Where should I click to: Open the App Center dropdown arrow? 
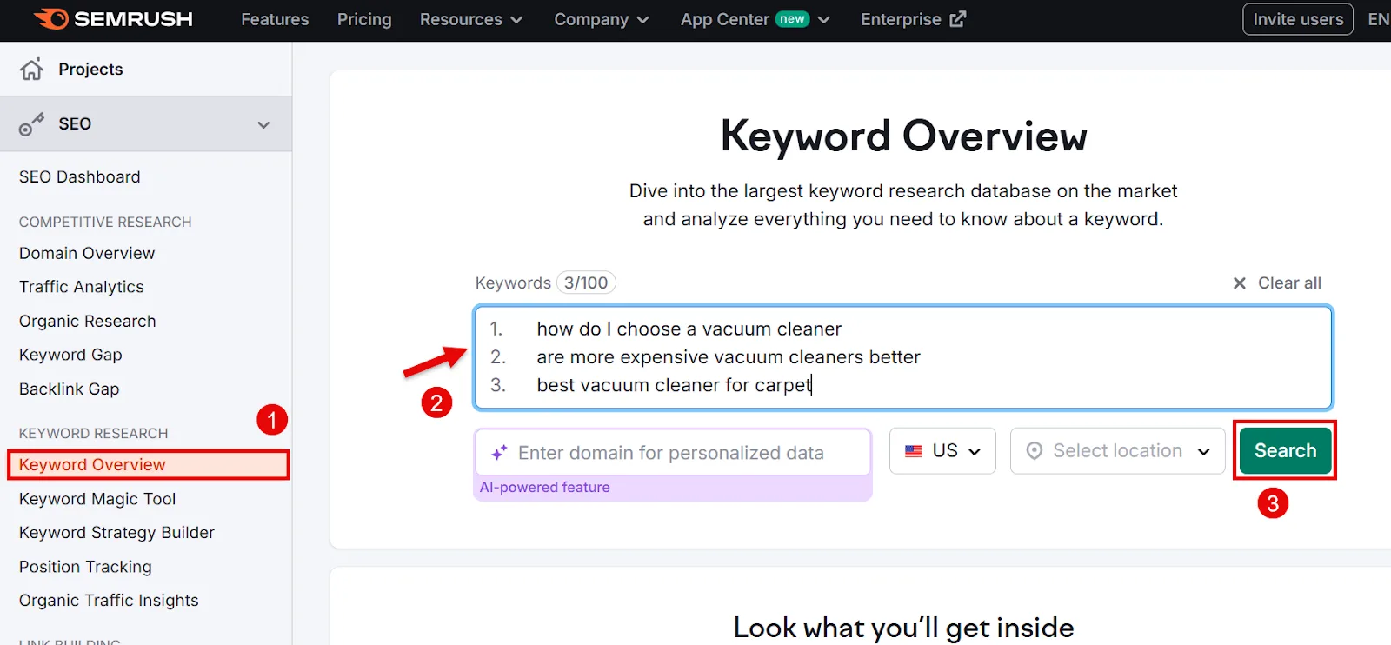(824, 20)
